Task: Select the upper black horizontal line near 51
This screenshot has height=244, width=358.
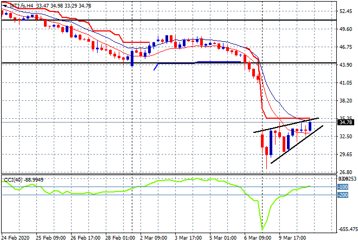Action: tap(169, 20)
